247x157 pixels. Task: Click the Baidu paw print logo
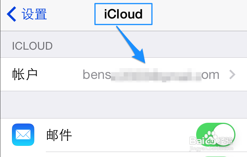tap(211, 139)
